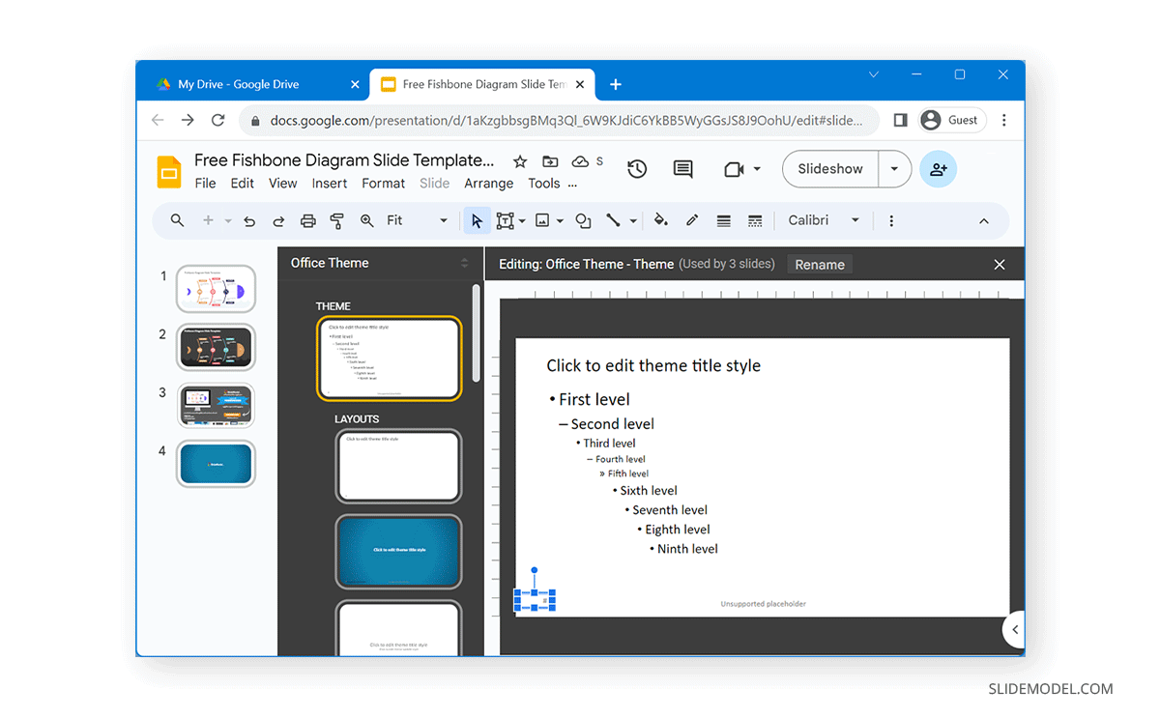The height and width of the screenshot is (718, 1160).
Task: Click the Rename theme button
Action: pos(819,264)
